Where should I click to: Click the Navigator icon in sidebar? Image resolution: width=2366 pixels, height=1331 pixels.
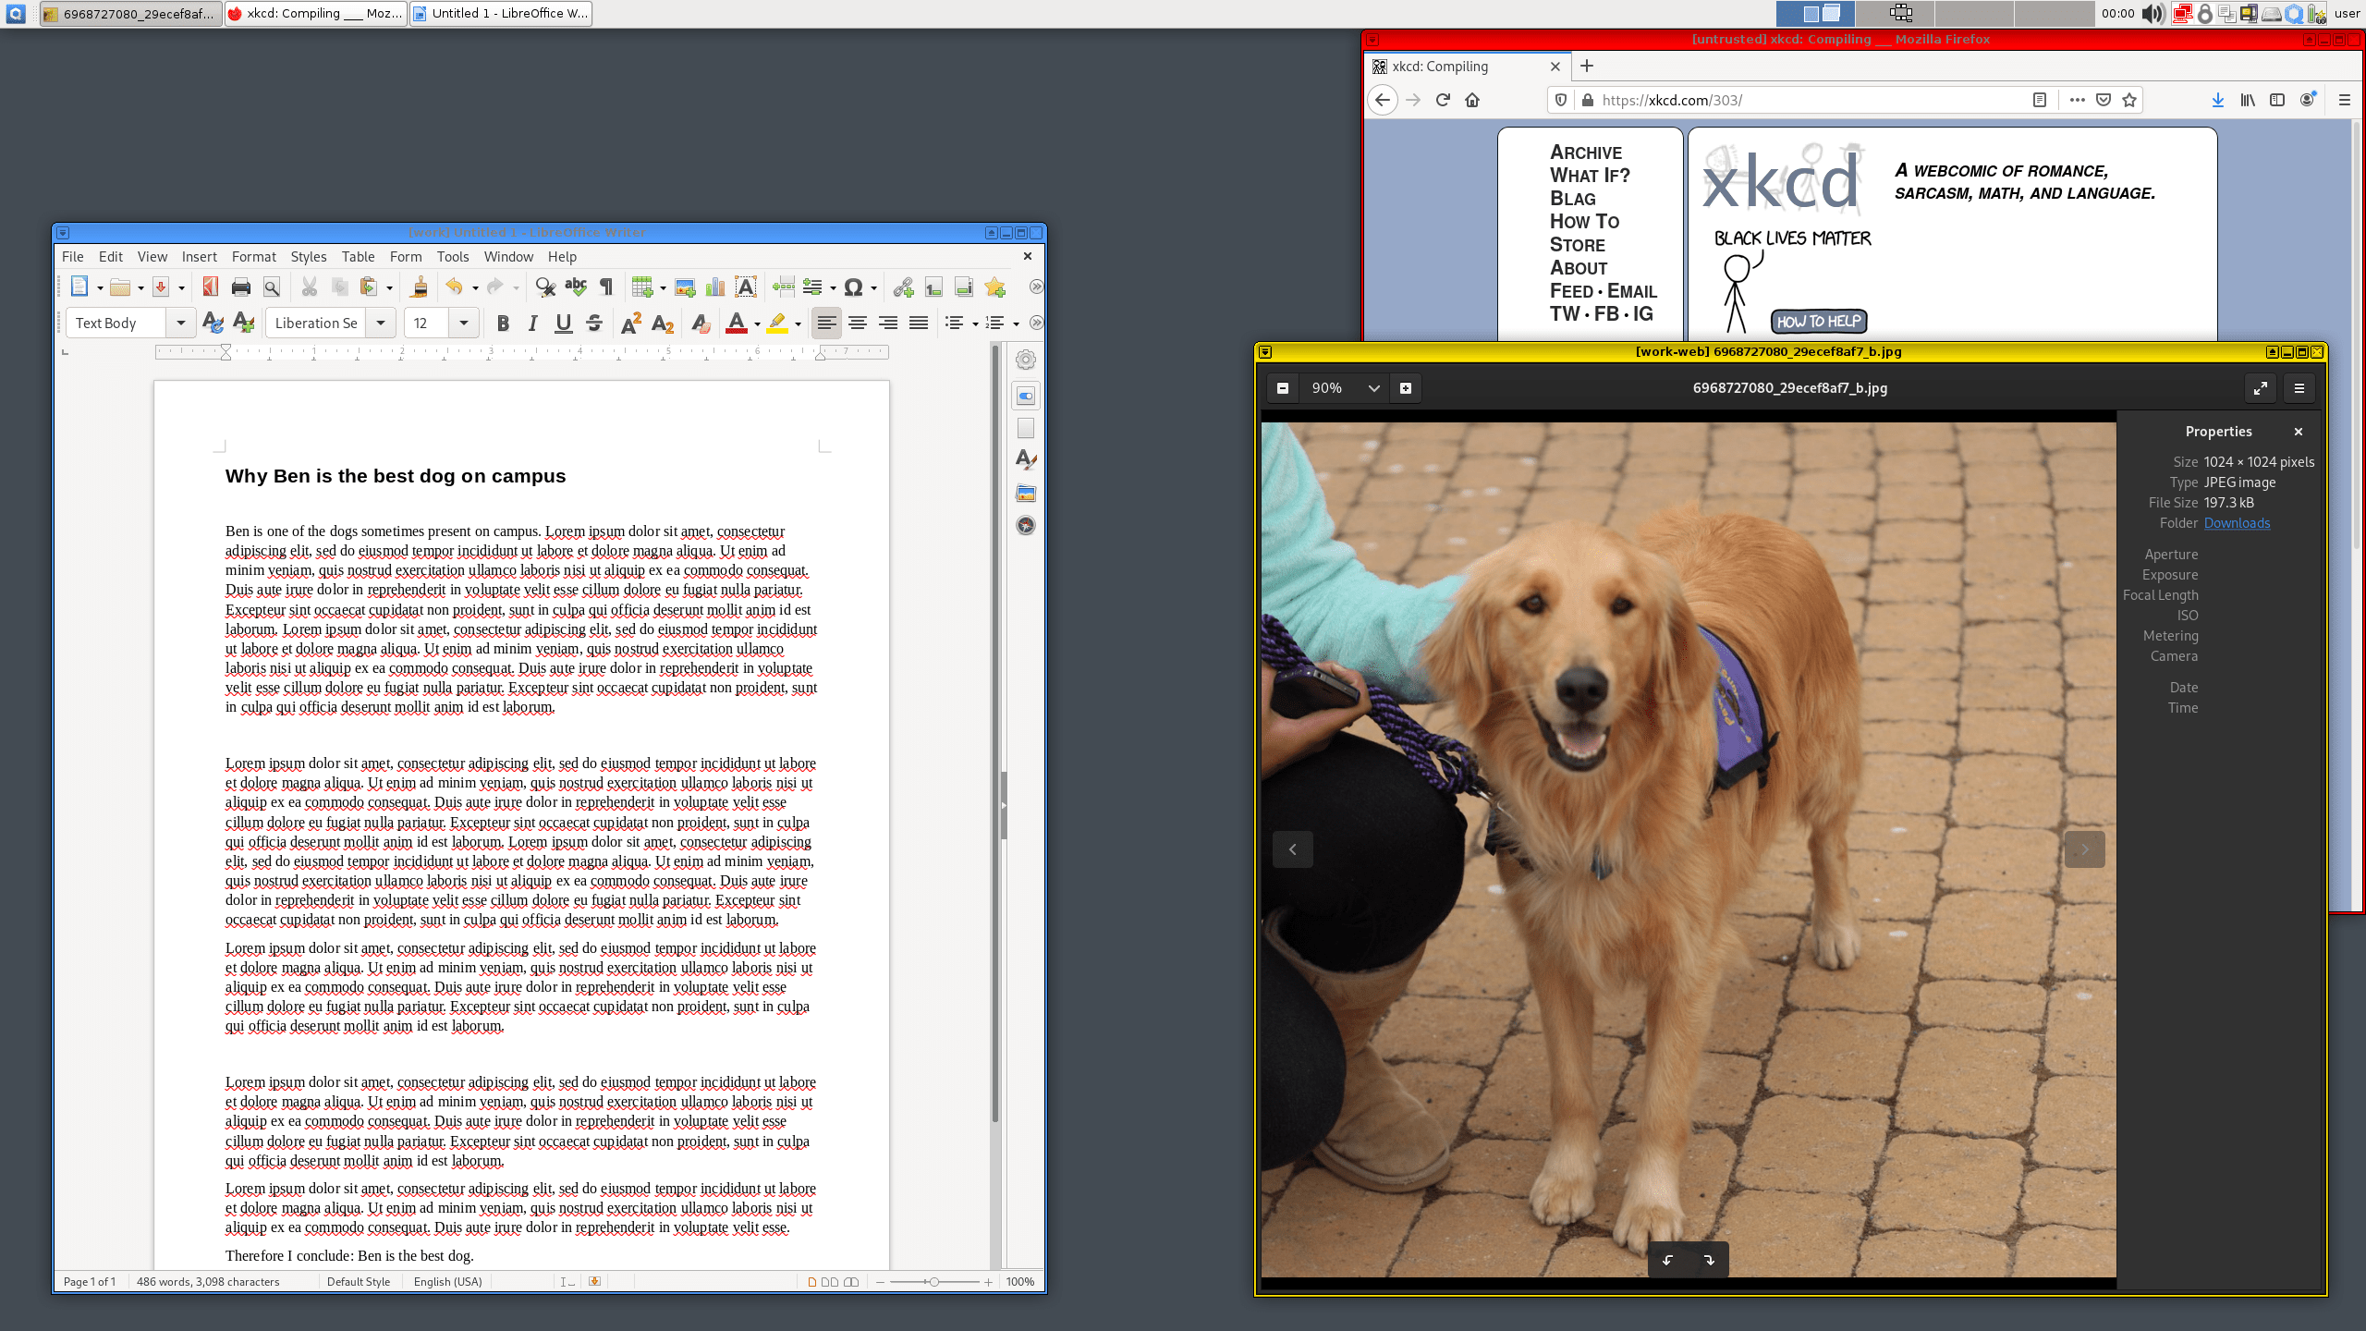coord(1025,525)
